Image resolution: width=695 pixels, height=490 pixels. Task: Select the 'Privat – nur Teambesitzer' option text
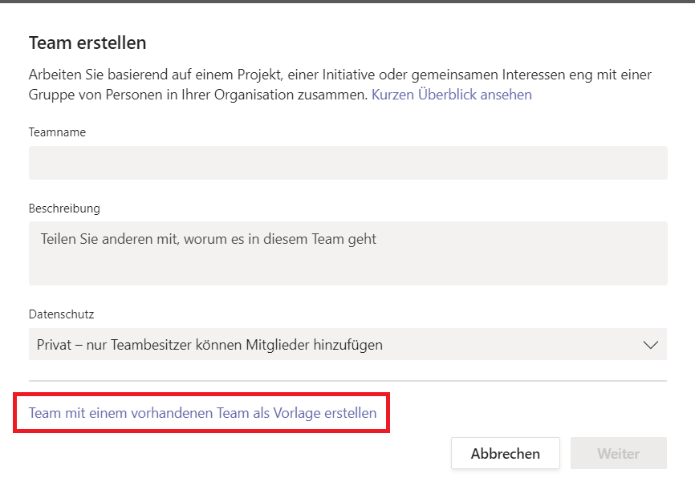coord(209,345)
